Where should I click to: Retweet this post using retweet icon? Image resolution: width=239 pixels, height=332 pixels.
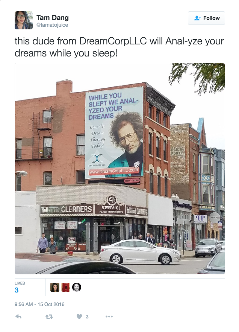(49, 317)
